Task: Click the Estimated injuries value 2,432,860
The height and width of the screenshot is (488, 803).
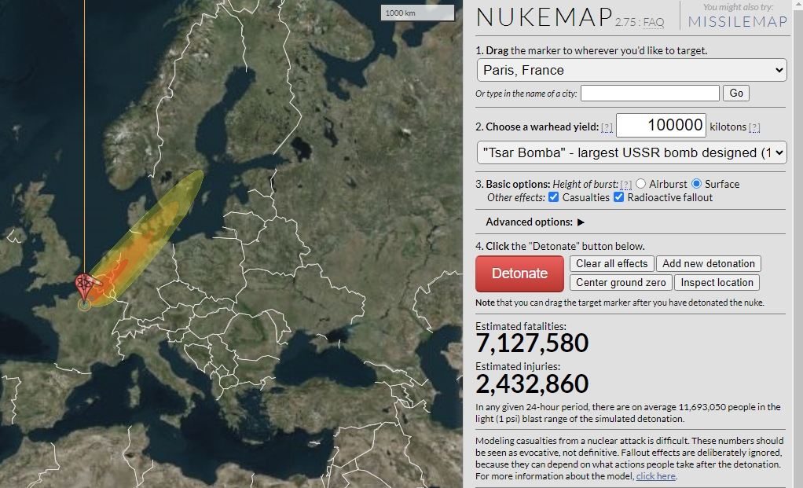Action: point(532,384)
